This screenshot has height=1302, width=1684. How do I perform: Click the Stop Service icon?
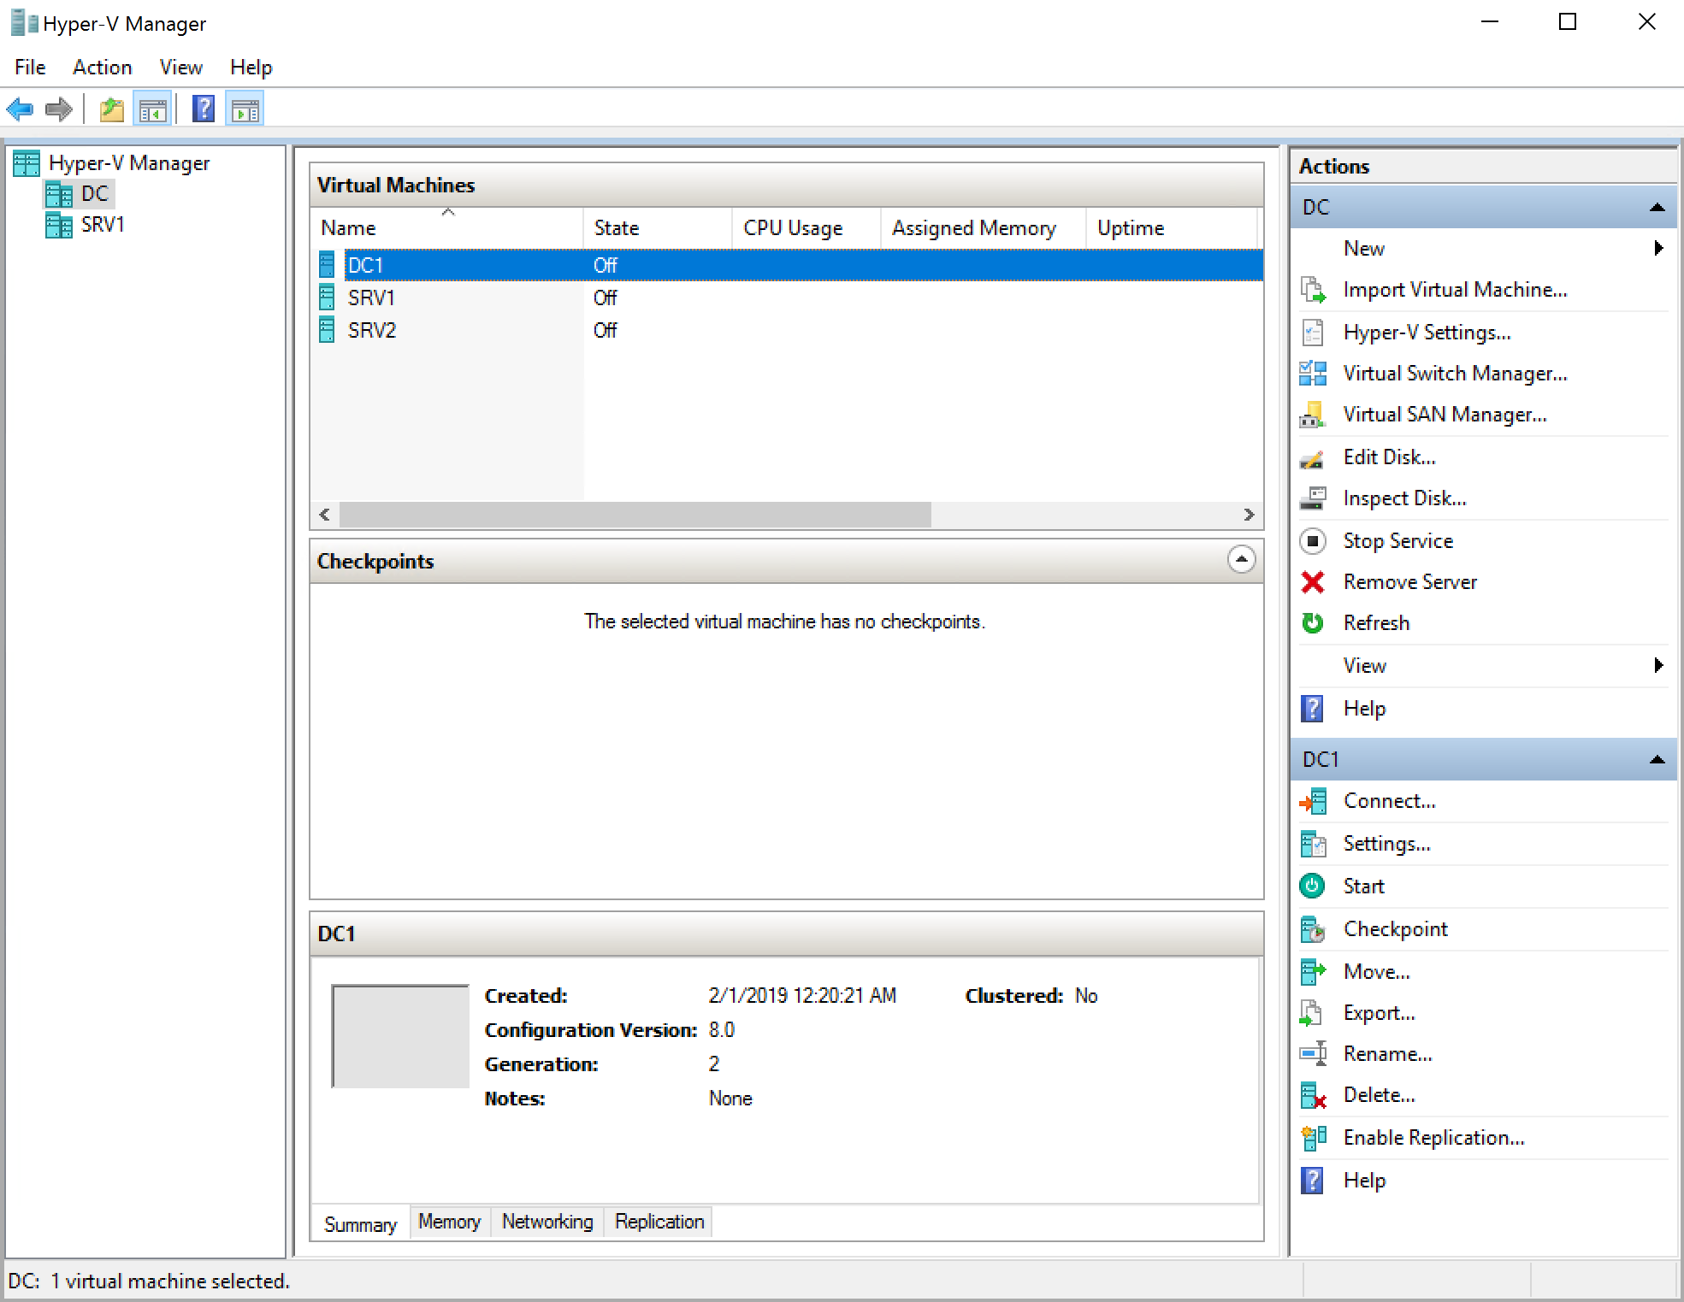point(1313,541)
